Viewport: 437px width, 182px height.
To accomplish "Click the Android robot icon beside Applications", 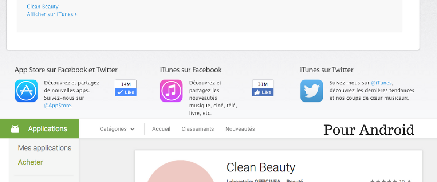I will click(x=15, y=129).
